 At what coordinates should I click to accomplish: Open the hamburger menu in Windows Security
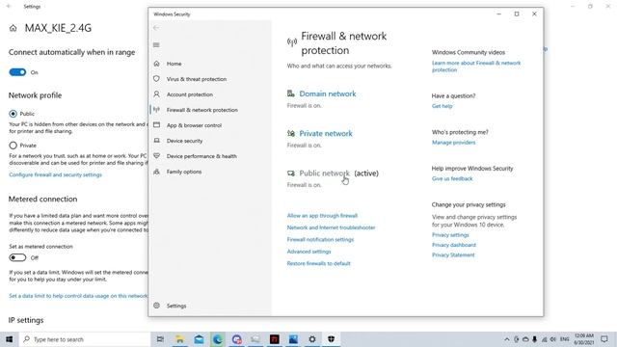156,45
